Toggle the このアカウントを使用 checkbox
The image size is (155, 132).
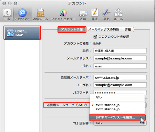[95, 37]
